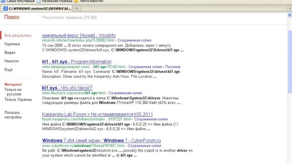This screenshot has width=292, height=164.
Task: Open 'kl1.sys - Что это такое?' result
Action: point(67,88)
